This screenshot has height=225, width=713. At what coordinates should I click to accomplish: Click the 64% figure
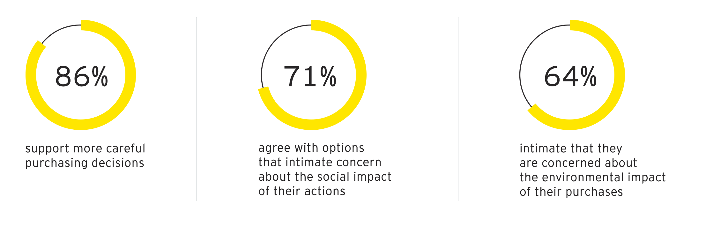pos(570,76)
